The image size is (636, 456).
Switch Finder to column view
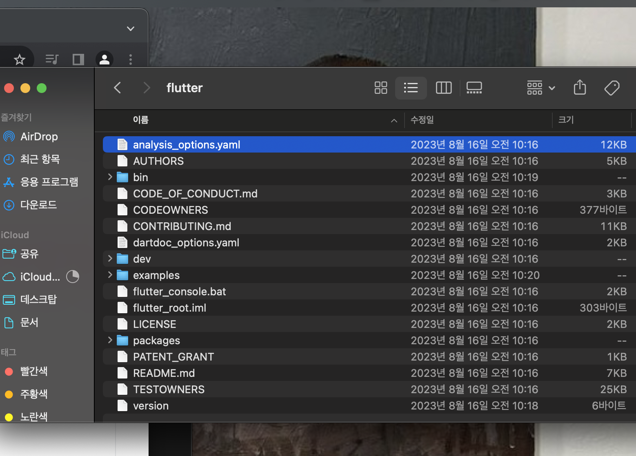point(444,88)
